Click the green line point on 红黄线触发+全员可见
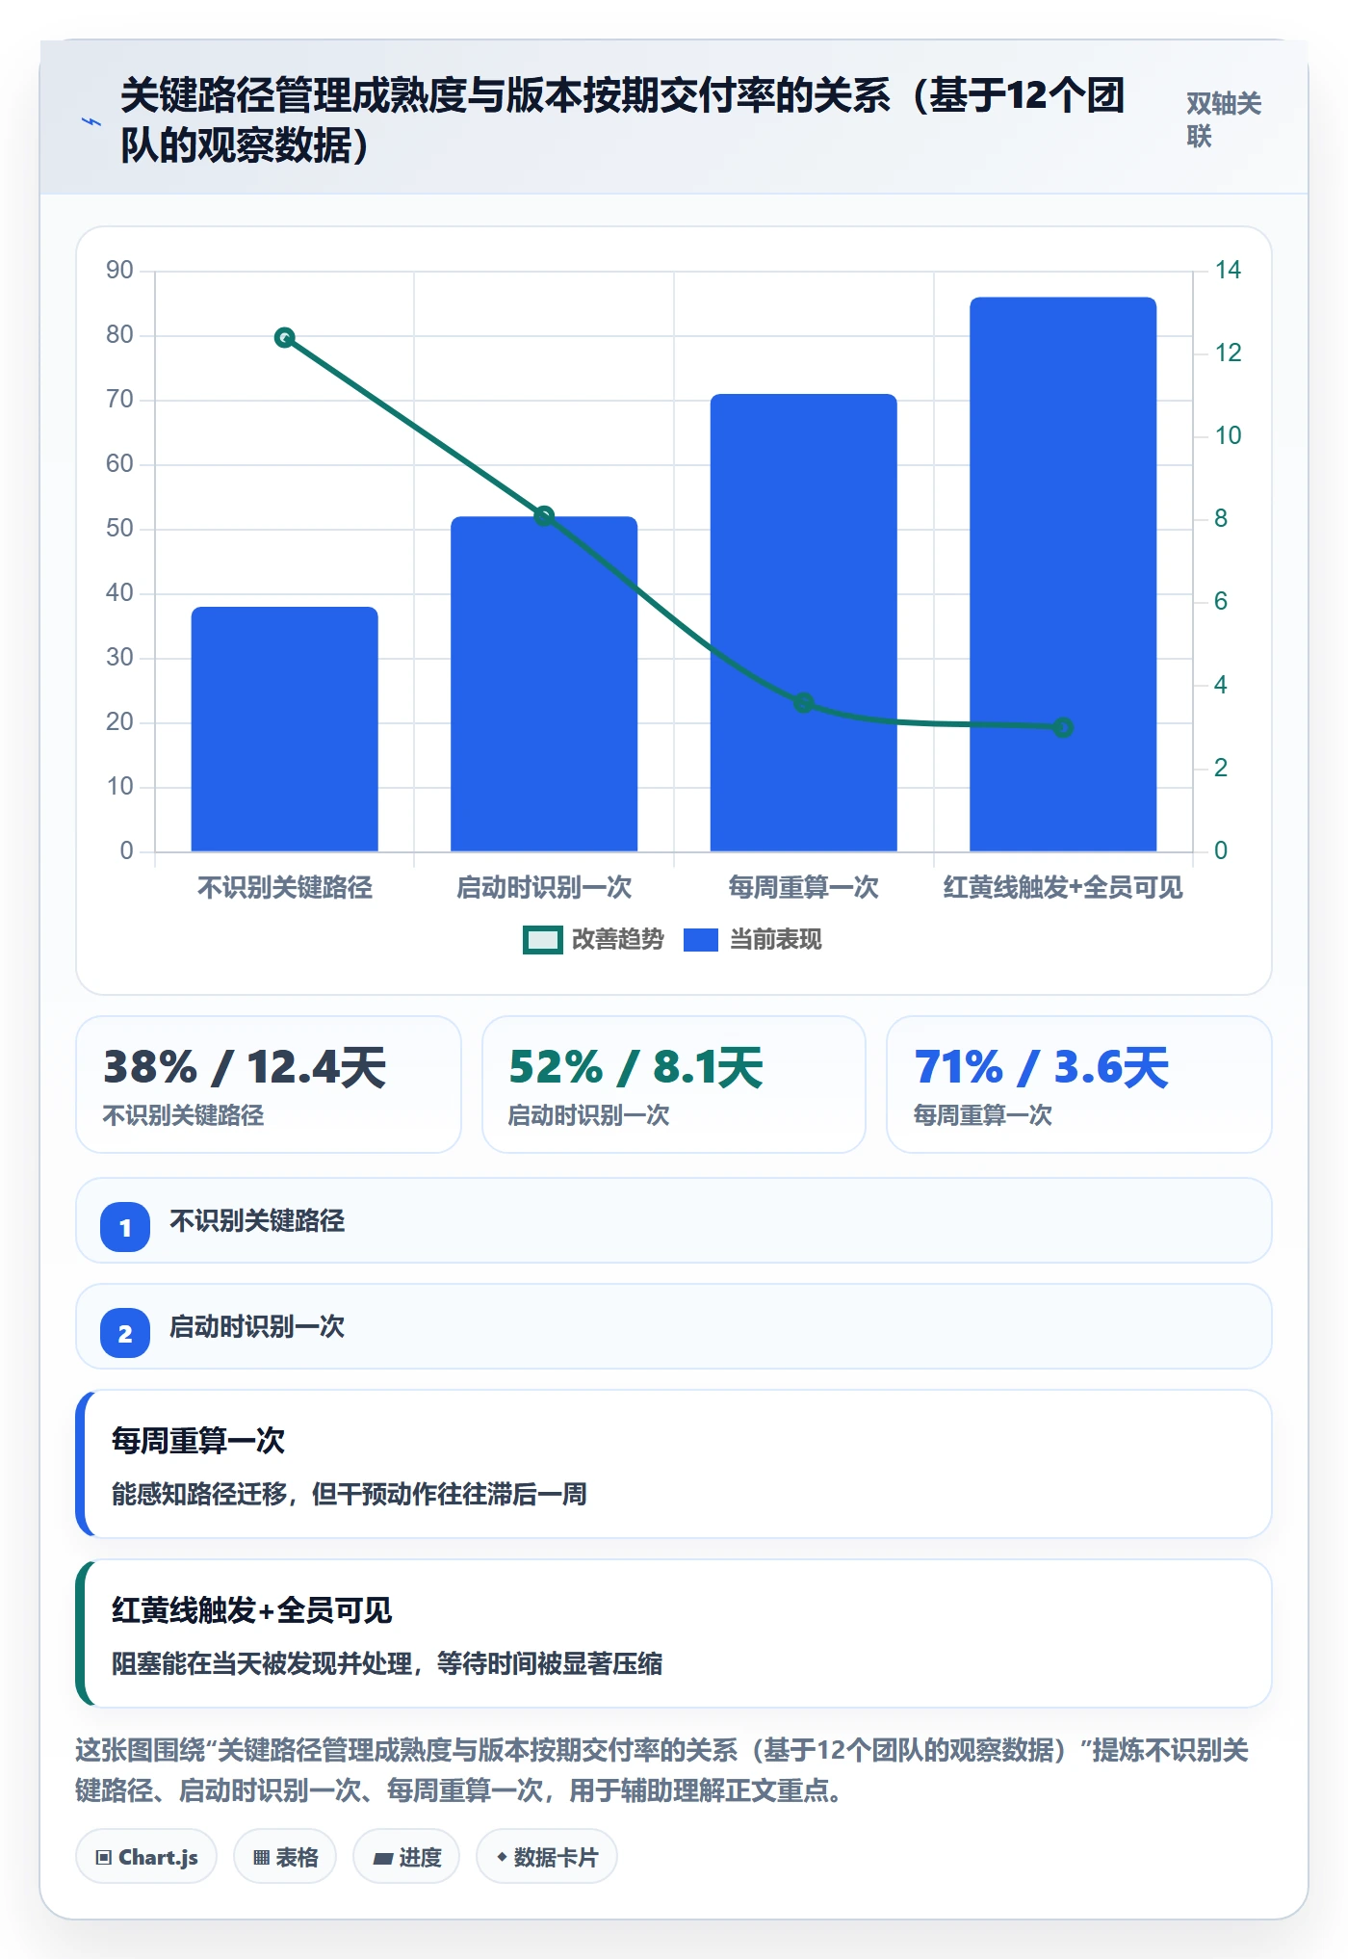This screenshot has height=1959, width=1348. tap(1063, 727)
